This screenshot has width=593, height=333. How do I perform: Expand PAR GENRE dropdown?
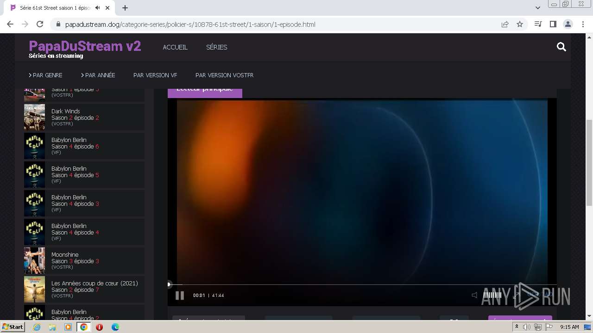(45, 75)
